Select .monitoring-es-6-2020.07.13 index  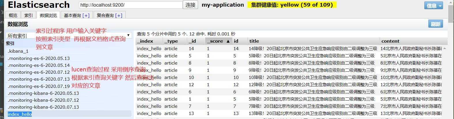point(69,79)
